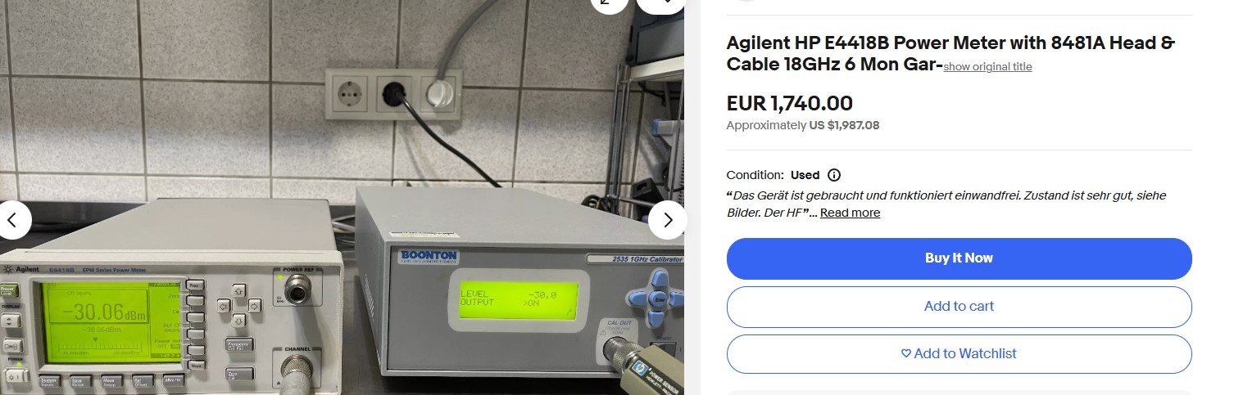This screenshot has height=395, width=1234.
Task: Click the heart inside Add to Watchlist
Action: click(x=905, y=353)
